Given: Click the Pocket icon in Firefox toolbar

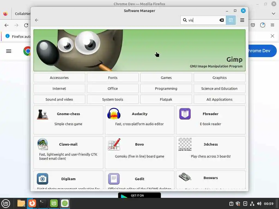Looking at the screenshot, I should coord(253,25).
